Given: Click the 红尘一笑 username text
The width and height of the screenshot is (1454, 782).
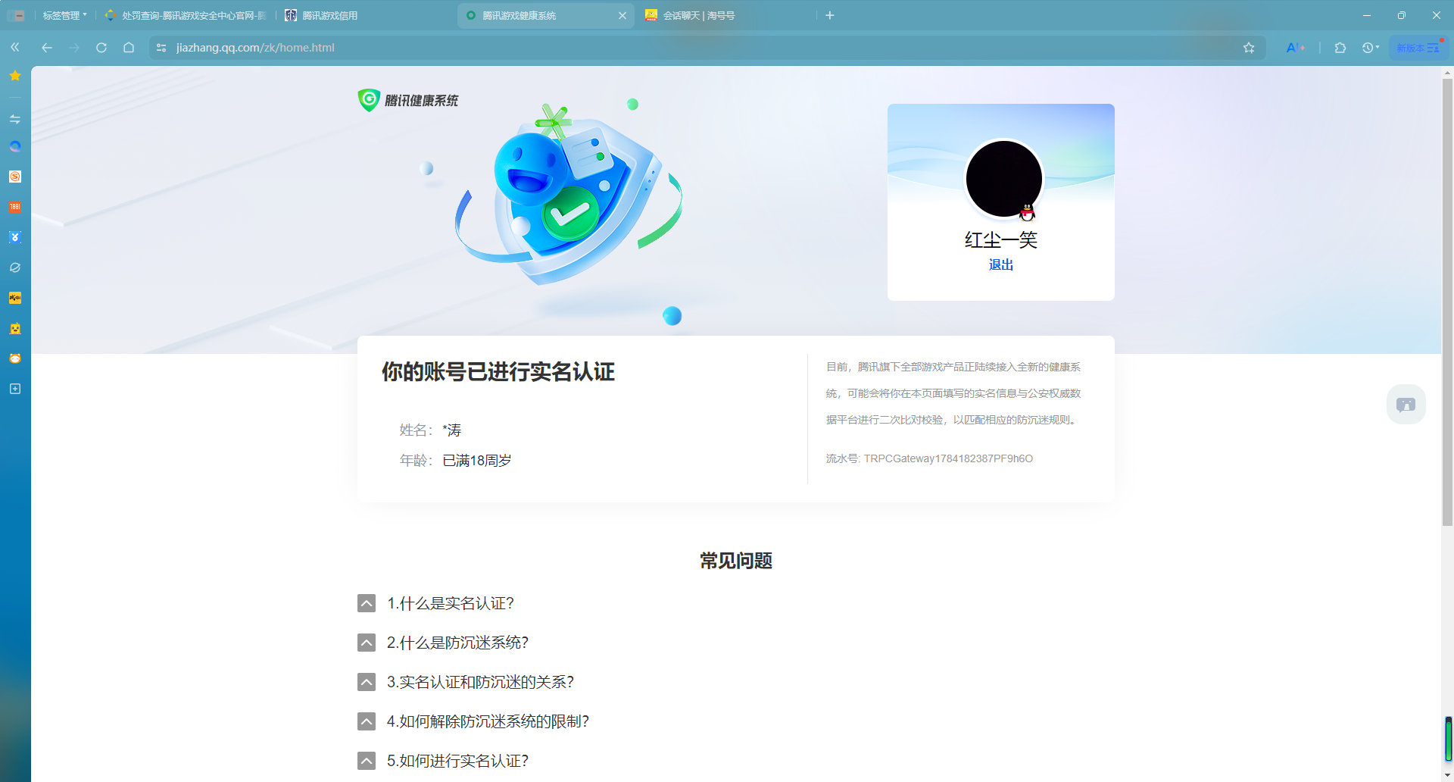Looking at the screenshot, I should [x=1001, y=240].
